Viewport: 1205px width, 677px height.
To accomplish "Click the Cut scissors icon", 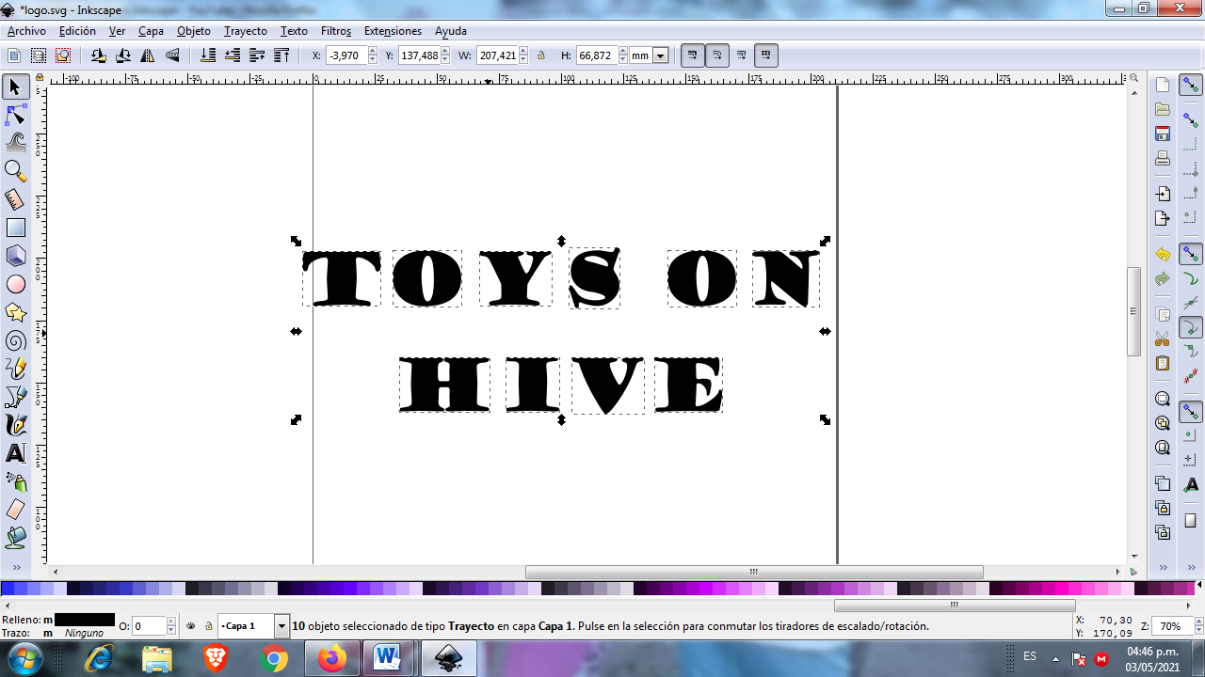I will tap(1163, 338).
